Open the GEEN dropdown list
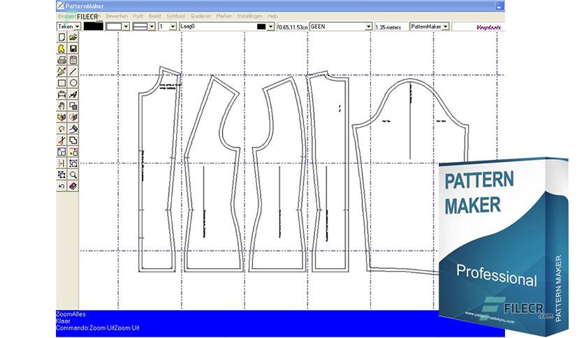This screenshot has width=584, height=338. (368, 27)
